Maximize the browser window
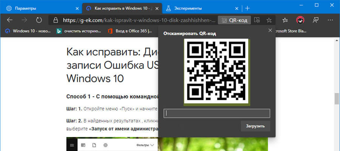 click(x=317, y=5)
